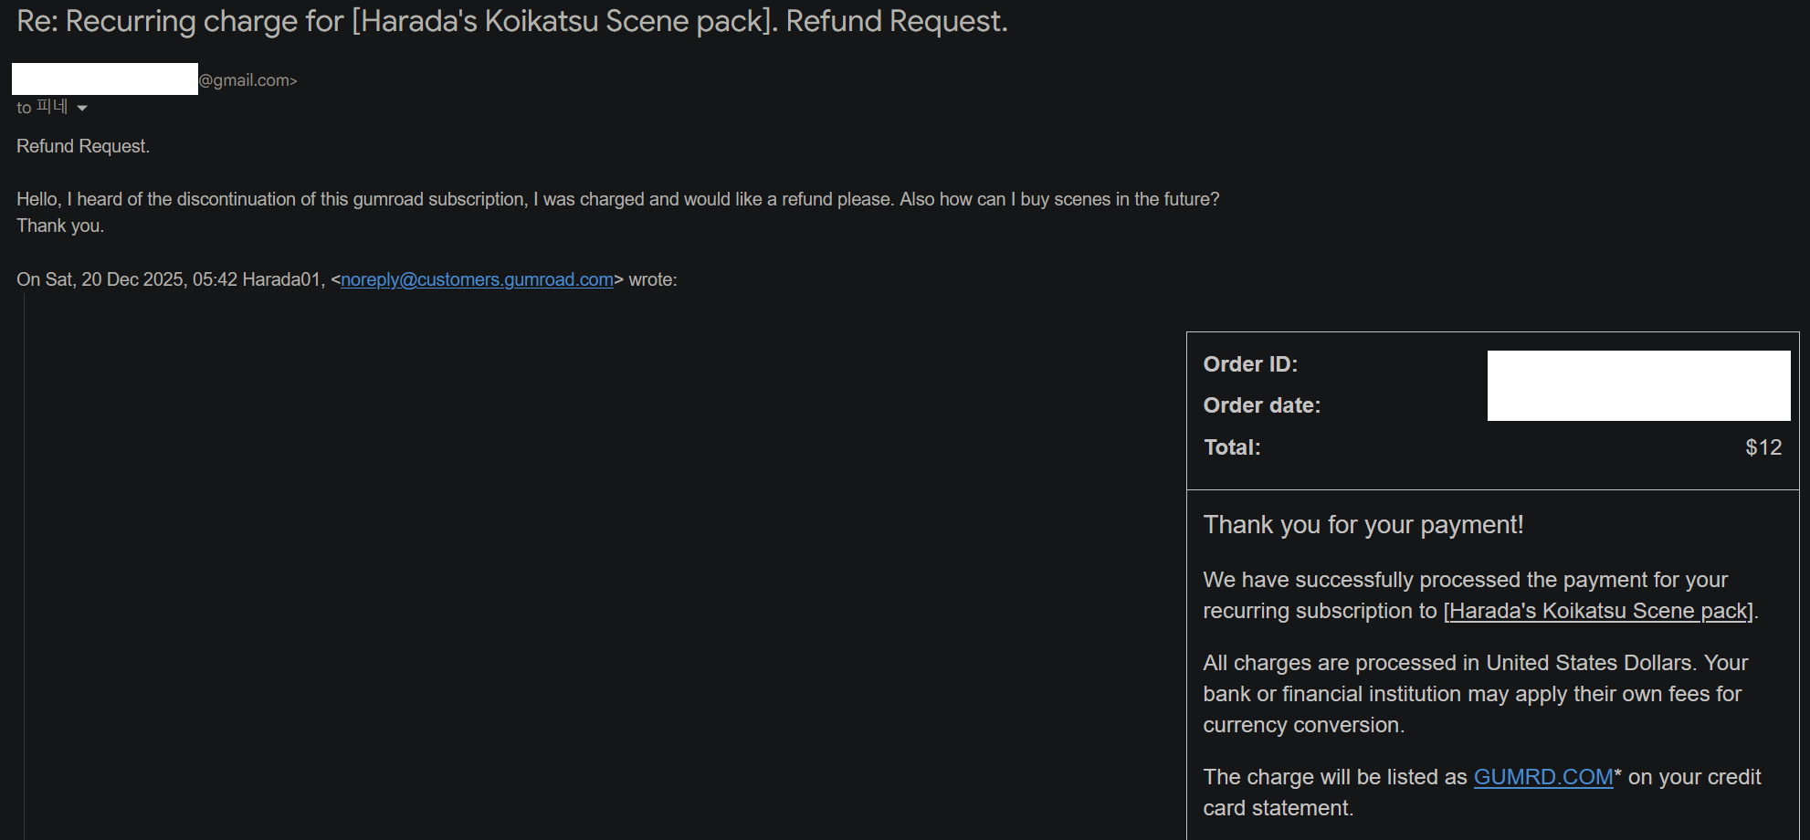
Task: Click the 'to 피네' recipient text
Action: [x=42, y=108]
